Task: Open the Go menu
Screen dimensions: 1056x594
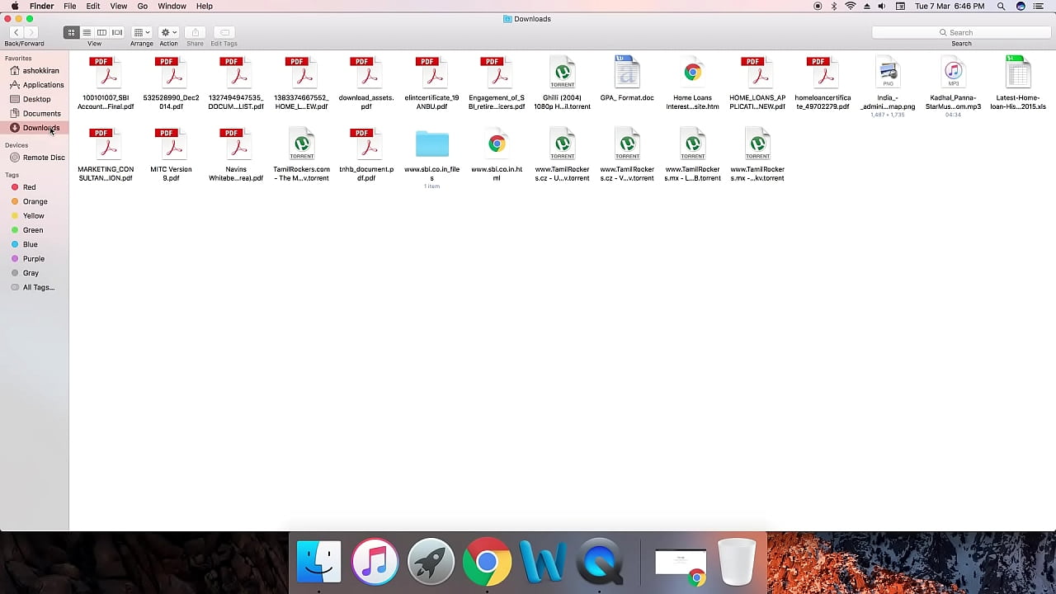Action: pos(142,6)
